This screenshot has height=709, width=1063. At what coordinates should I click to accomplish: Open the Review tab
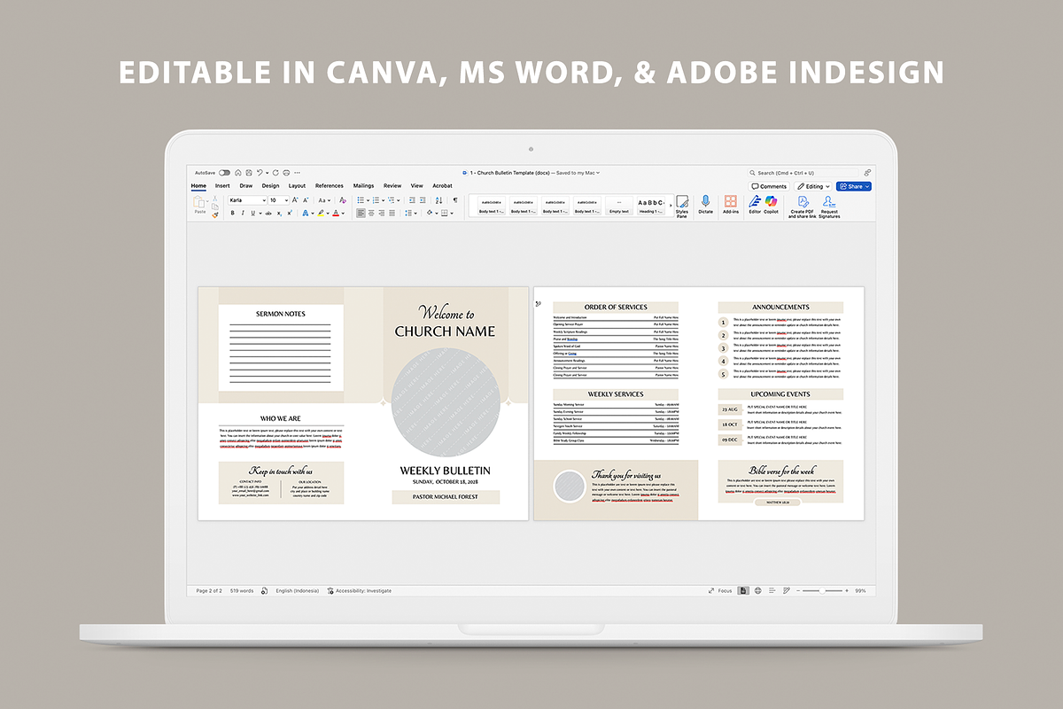392,186
